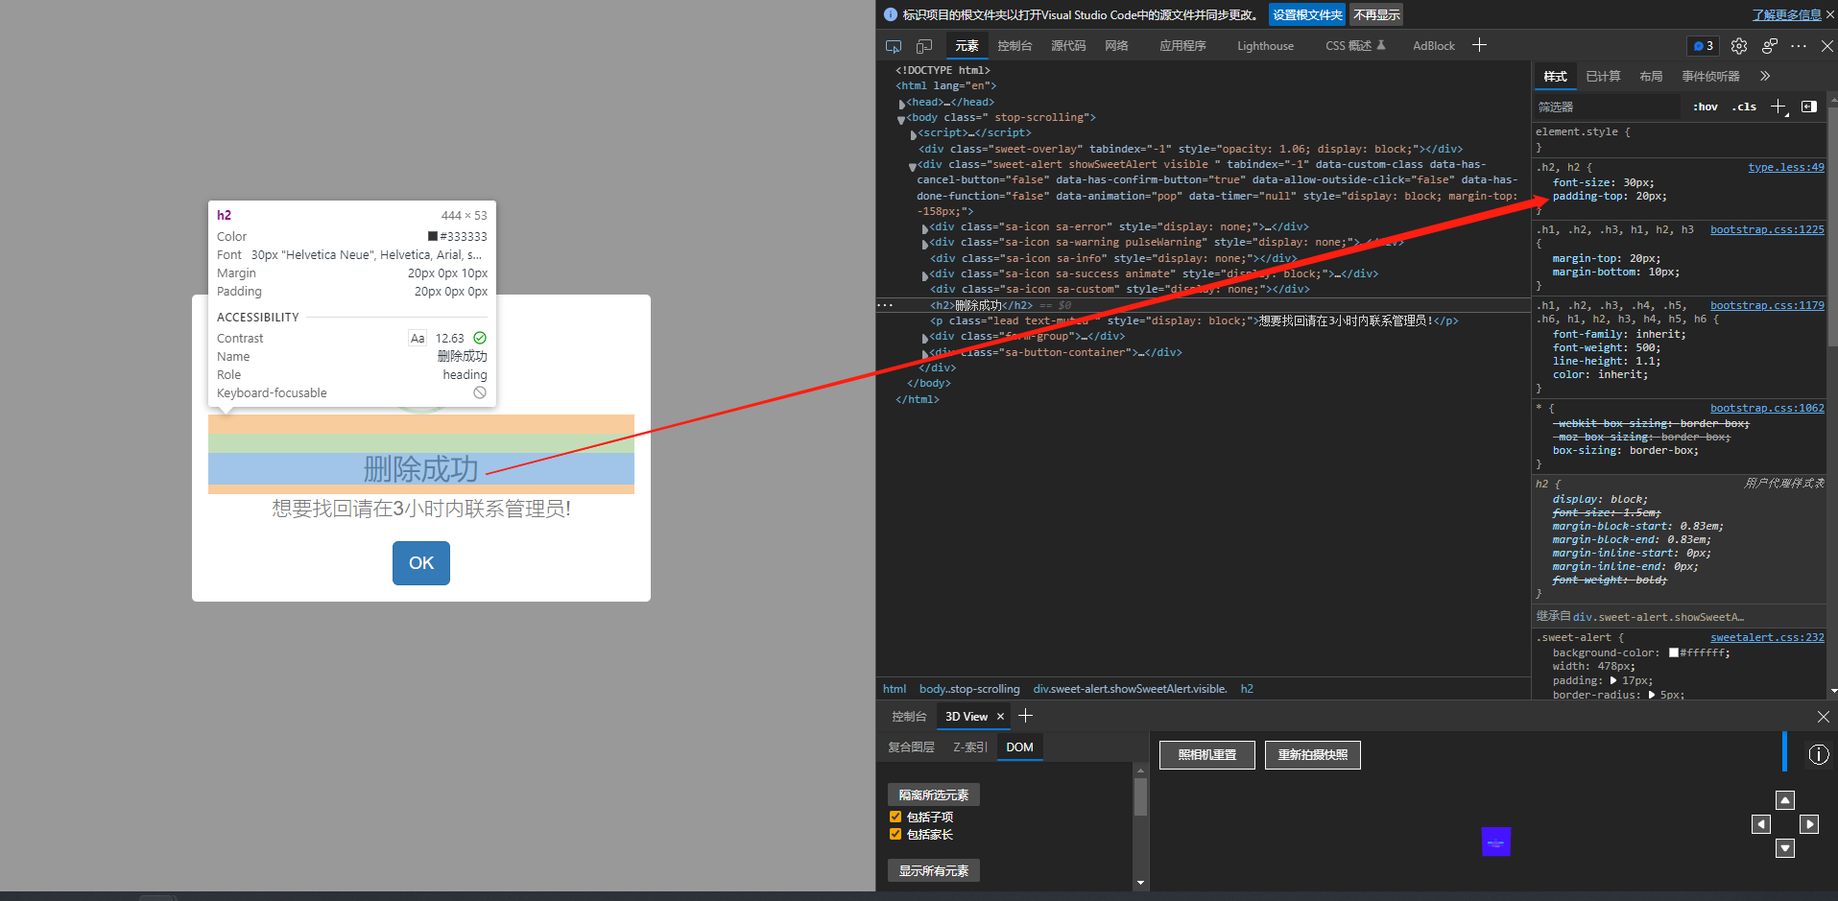The height and width of the screenshot is (901, 1838).
Task: Close the 3D View tab
Action: point(1000,717)
